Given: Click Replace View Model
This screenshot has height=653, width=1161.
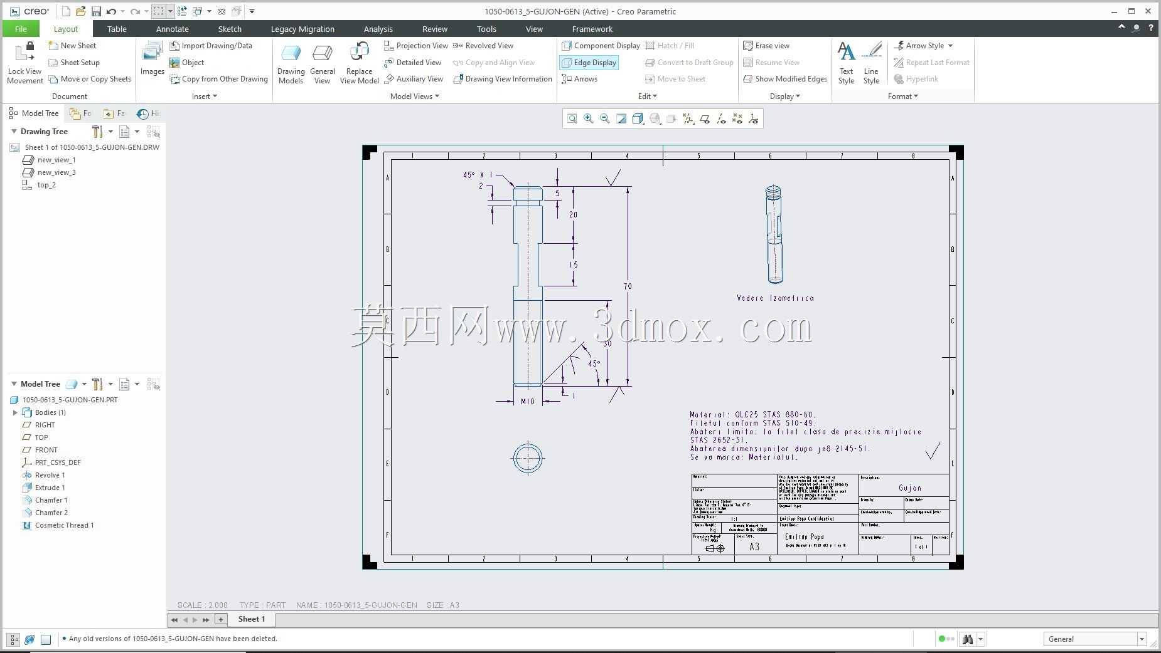Looking at the screenshot, I should (360, 64).
